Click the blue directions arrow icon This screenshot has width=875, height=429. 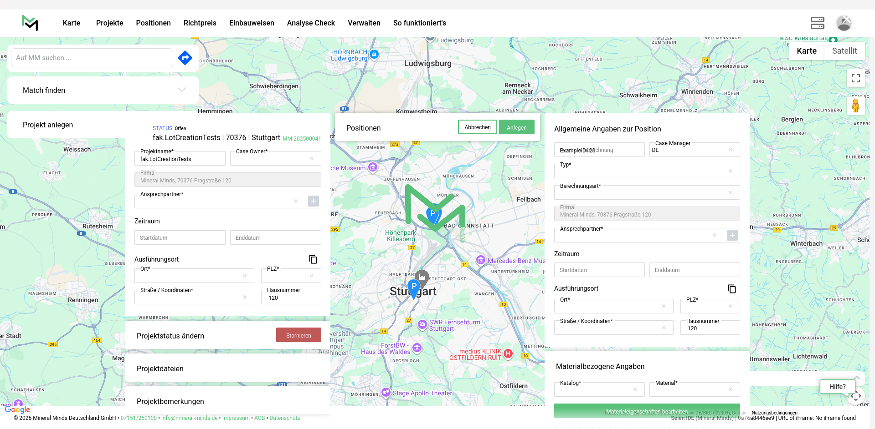click(x=185, y=58)
